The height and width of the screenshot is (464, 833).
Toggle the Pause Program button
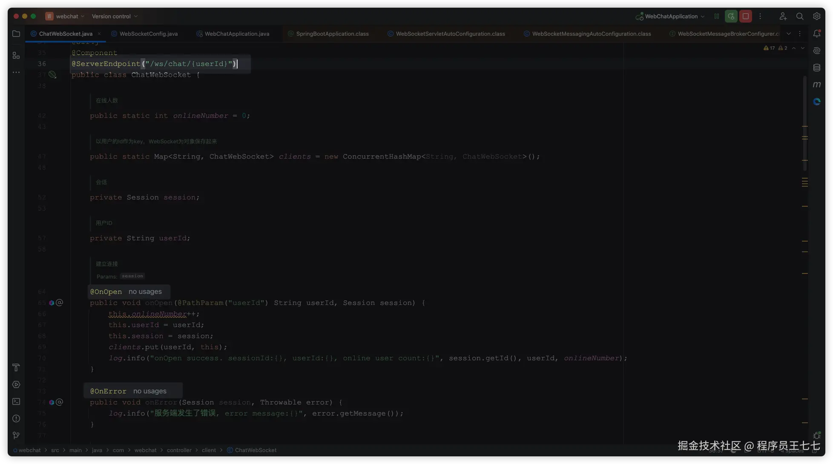[717, 16]
